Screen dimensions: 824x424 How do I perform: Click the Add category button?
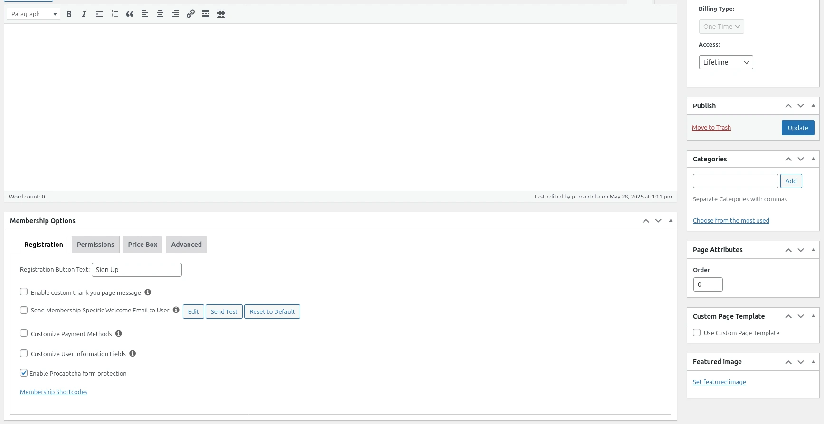point(791,181)
